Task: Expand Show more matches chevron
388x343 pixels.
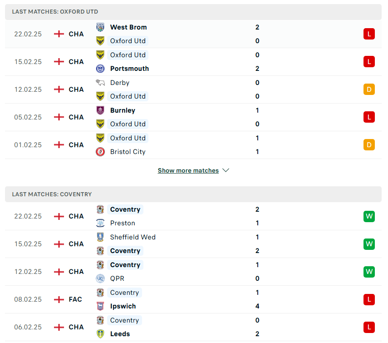Action: 226,170
